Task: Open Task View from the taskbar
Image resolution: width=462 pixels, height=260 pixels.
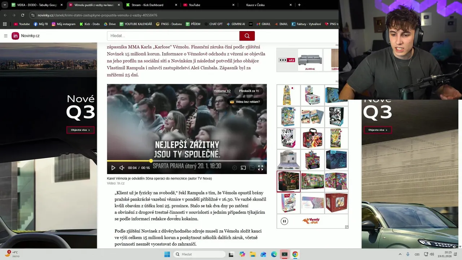Action: pyautogui.click(x=231, y=254)
